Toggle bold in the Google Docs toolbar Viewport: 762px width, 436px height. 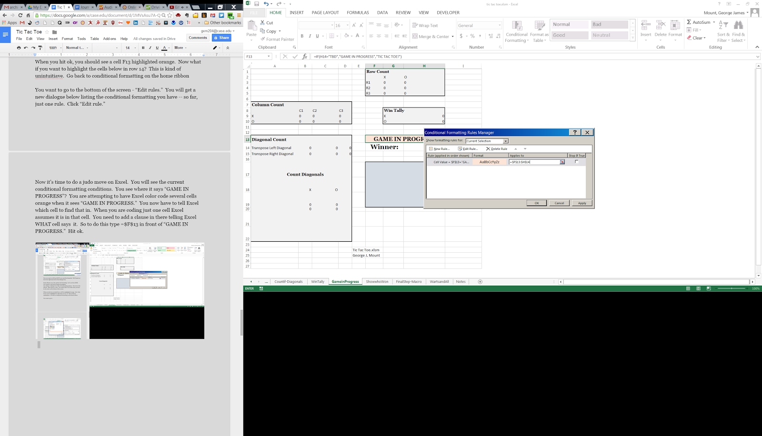point(143,48)
